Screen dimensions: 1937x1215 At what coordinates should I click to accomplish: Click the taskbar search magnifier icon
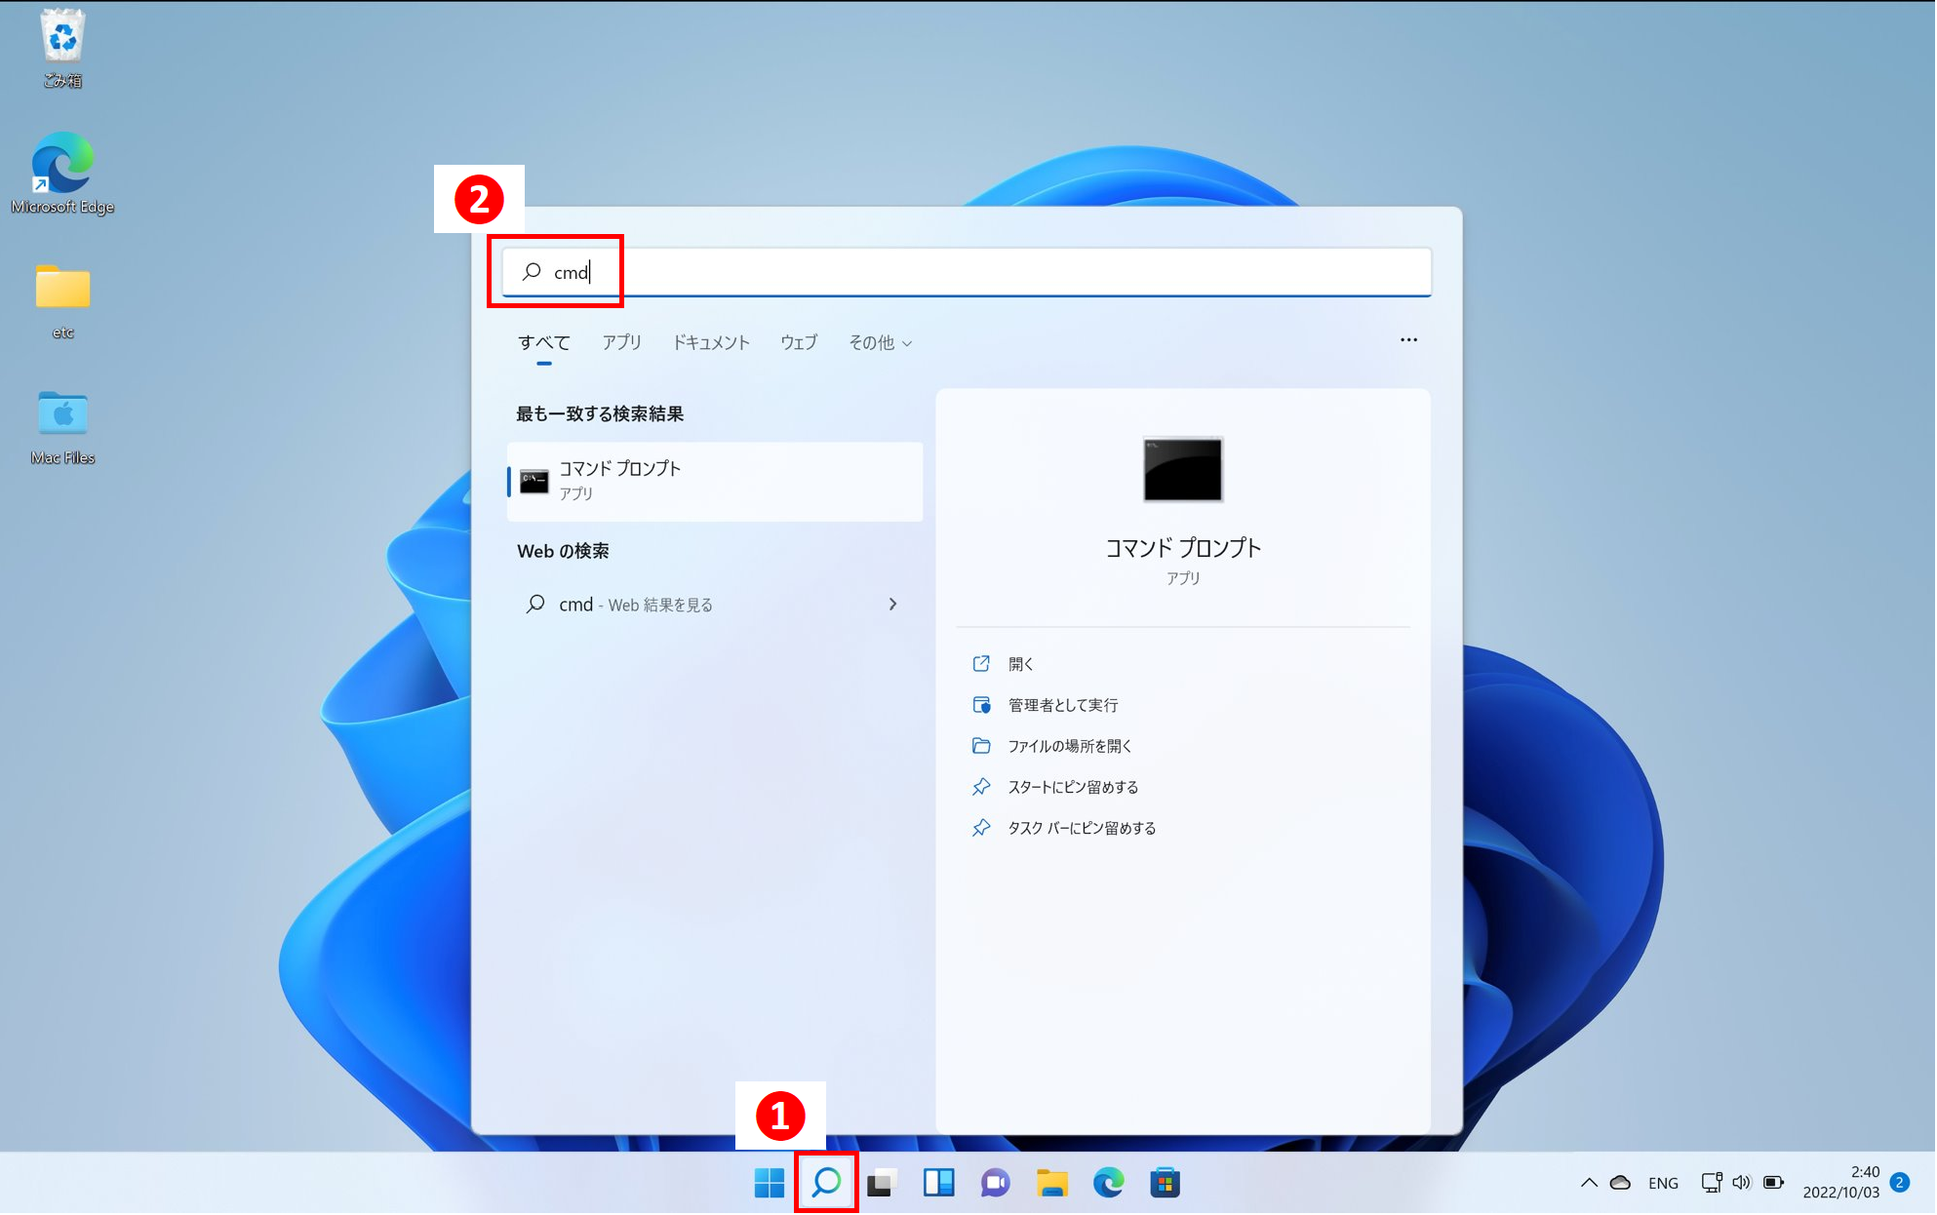point(826,1183)
